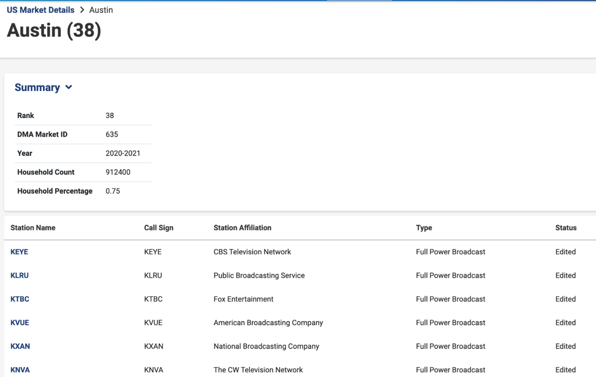Image resolution: width=596 pixels, height=377 pixels.
Task: Collapse the Summary section chevron
Action: point(69,87)
